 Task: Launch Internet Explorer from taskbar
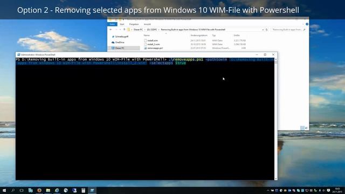[57, 190]
